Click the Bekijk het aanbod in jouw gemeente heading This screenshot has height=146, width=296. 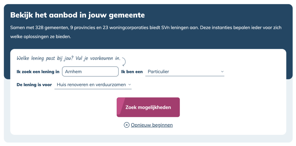77,15
